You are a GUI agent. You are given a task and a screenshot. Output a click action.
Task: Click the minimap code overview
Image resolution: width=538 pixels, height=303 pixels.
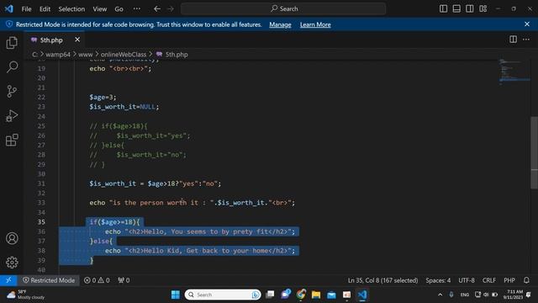tap(514, 72)
